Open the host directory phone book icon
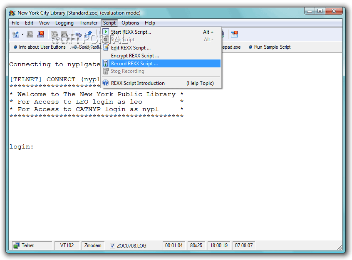The width and height of the screenshot is (352, 260). coord(16,34)
